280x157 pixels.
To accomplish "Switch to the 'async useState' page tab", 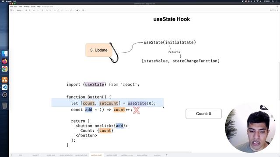I will pyautogui.click(x=142, y=155).
